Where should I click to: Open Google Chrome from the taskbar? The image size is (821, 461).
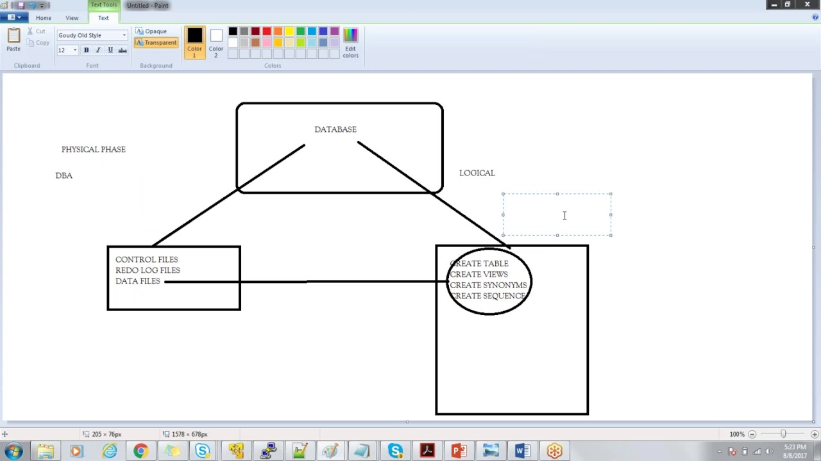(x=140, y=451)
